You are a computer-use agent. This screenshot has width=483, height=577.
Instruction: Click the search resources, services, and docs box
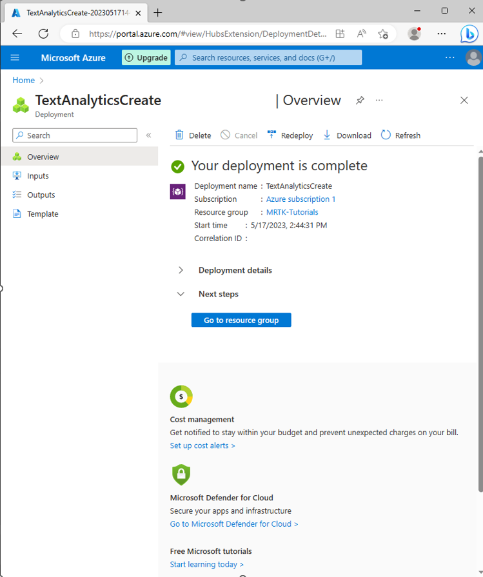pos(268,57)
